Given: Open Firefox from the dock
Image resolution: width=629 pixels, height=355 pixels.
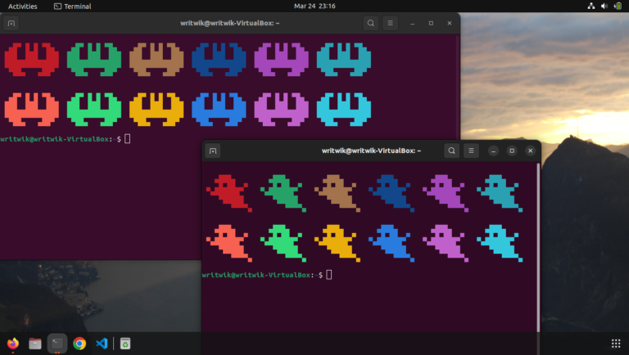Looking at the screenshot, I should 12,344.
